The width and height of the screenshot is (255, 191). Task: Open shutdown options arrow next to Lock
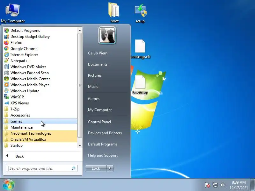[110, 168]
